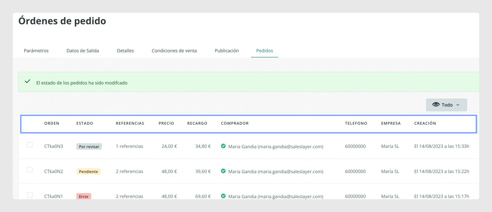Select the Publicación tab

click(227, 50)
